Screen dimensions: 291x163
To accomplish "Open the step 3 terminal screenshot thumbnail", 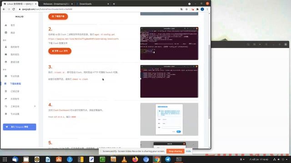I will [169, 81].
